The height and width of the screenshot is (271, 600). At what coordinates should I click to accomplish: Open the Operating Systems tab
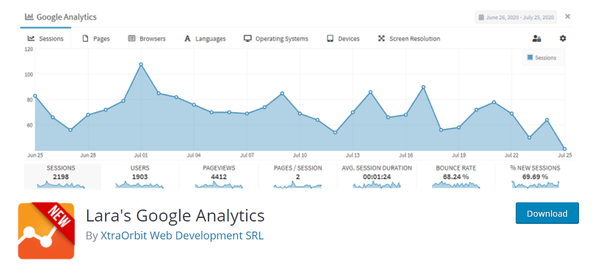point(276,39)
